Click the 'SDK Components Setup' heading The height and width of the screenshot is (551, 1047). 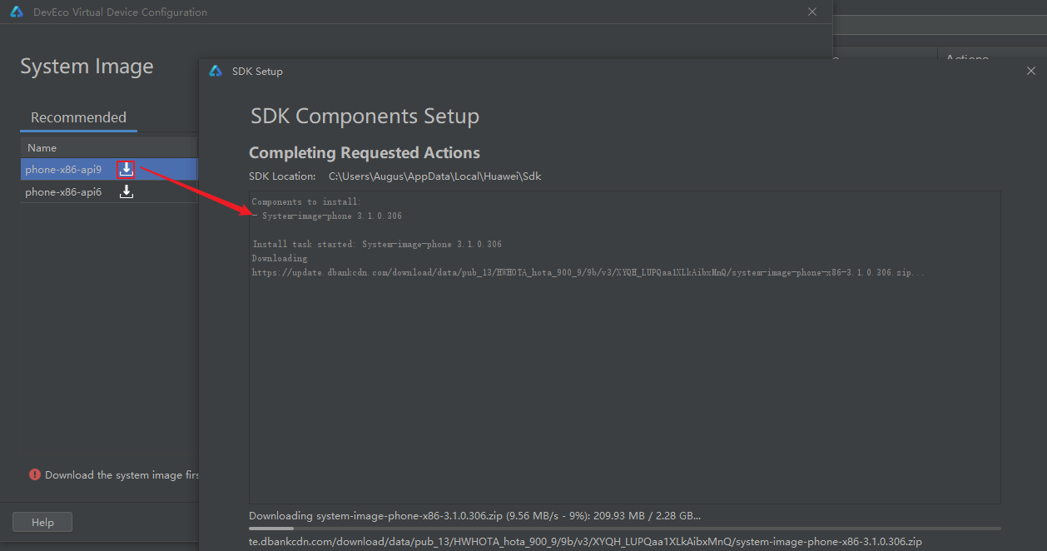365,116
